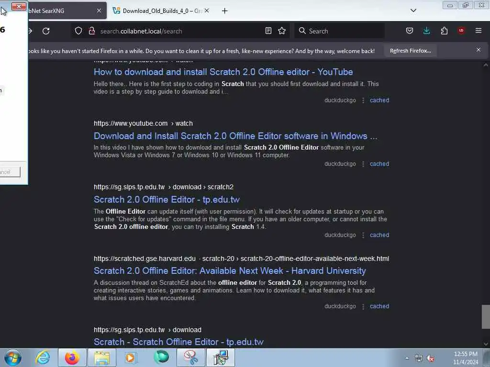Toggle reader view icon in the address bar

[268, 31]
